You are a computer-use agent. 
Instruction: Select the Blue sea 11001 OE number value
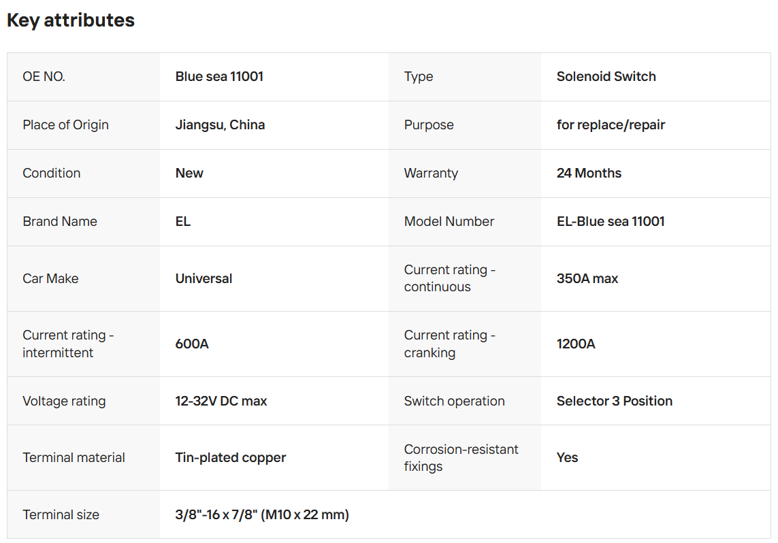point(219,76)
